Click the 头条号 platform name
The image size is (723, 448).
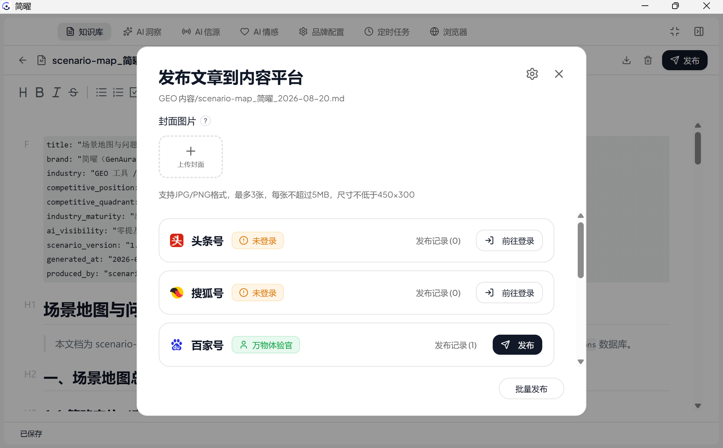pyautogui.click(x=207, y=241)
